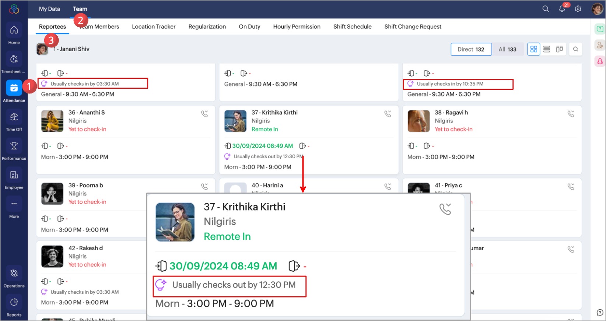Open the people icon on right rail
This screenshot has height=321, width=606.
pyautogui.click(x=600, y=45)
